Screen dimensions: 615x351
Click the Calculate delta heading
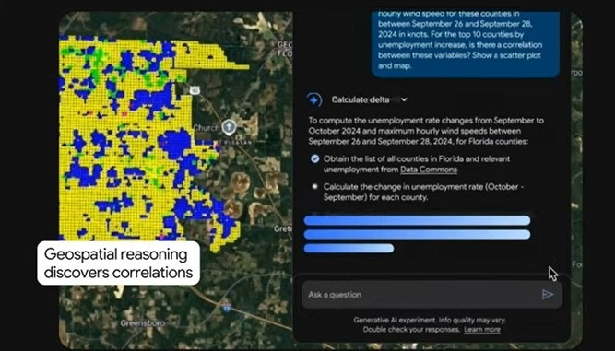pyautogui.click(x=361, y=99)
